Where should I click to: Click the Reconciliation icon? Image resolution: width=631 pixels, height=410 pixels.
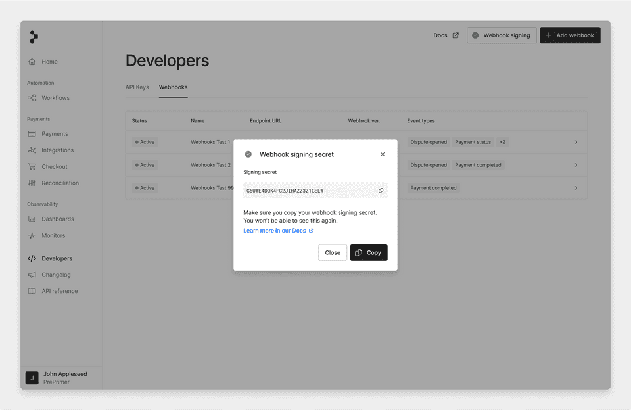pyautogui.click(x=32, y=183)
